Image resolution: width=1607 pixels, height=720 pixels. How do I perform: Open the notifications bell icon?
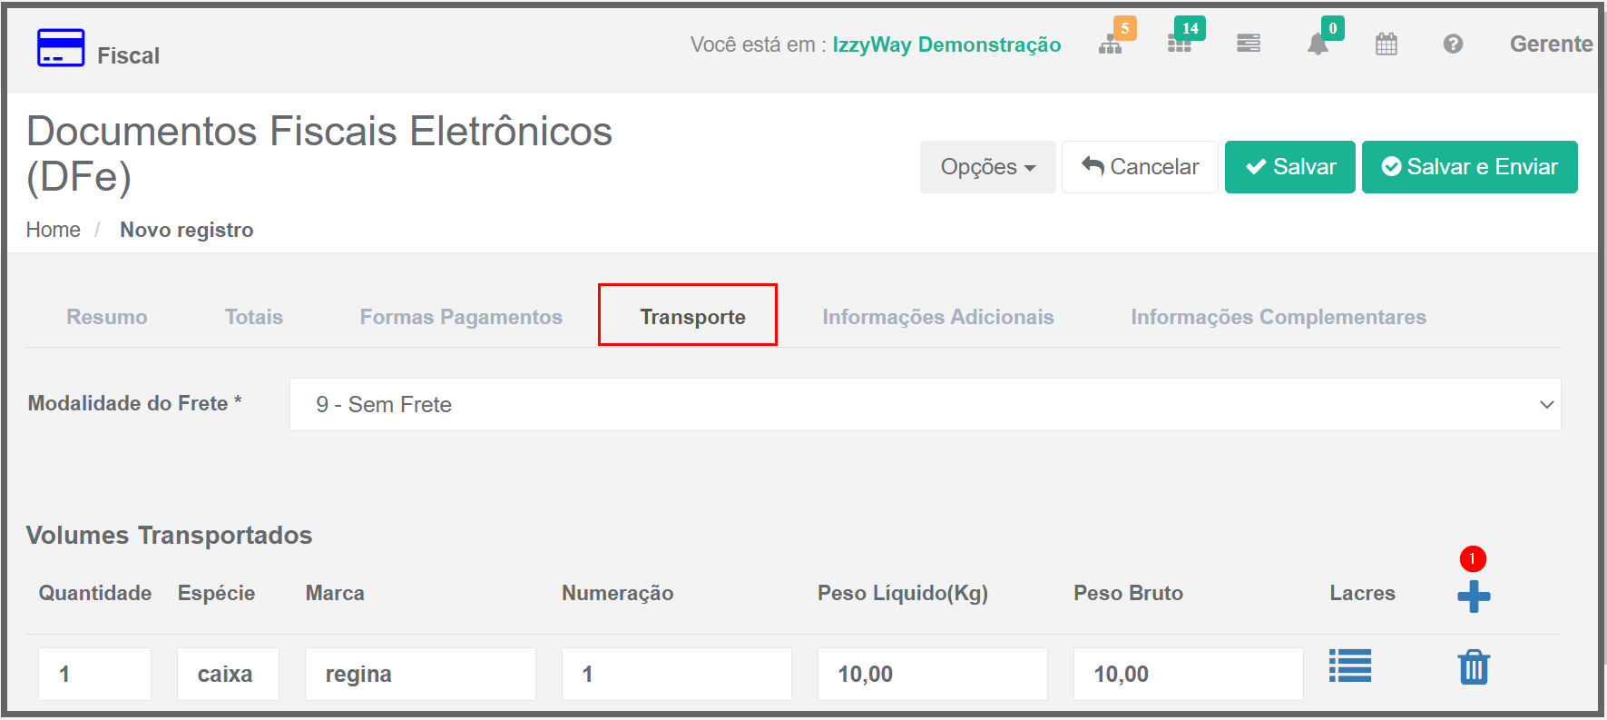[1318, 44]
